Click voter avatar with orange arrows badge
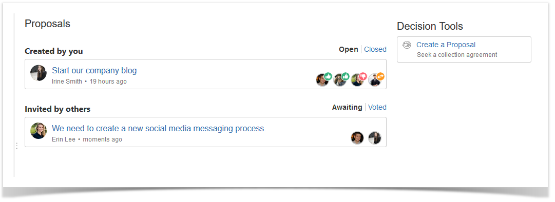Image resolution: width=555 pixels, height=202 pixels. click(374, 80)
